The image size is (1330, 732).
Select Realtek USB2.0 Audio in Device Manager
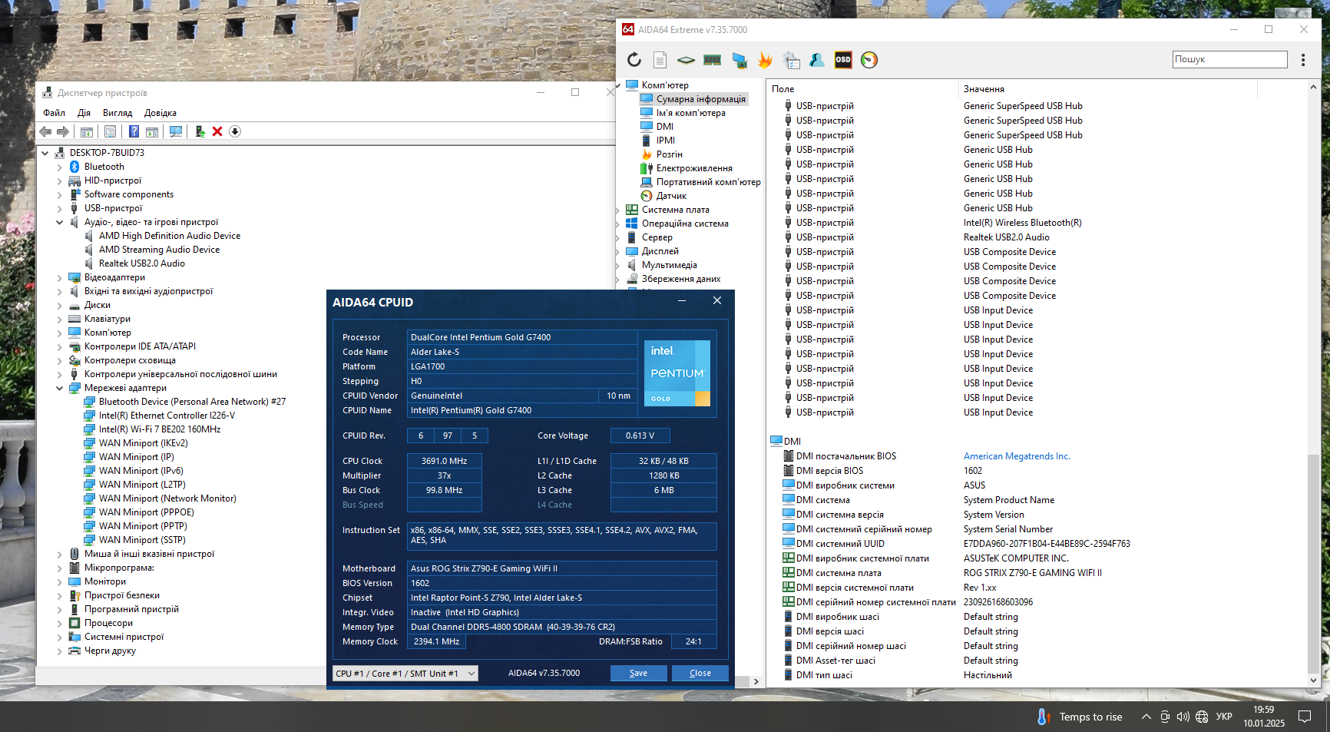142,263
